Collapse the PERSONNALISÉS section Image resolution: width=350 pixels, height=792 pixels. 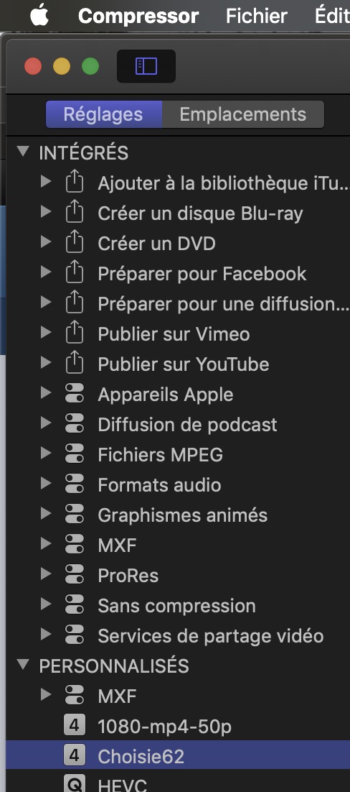click(x=23, y=666)
